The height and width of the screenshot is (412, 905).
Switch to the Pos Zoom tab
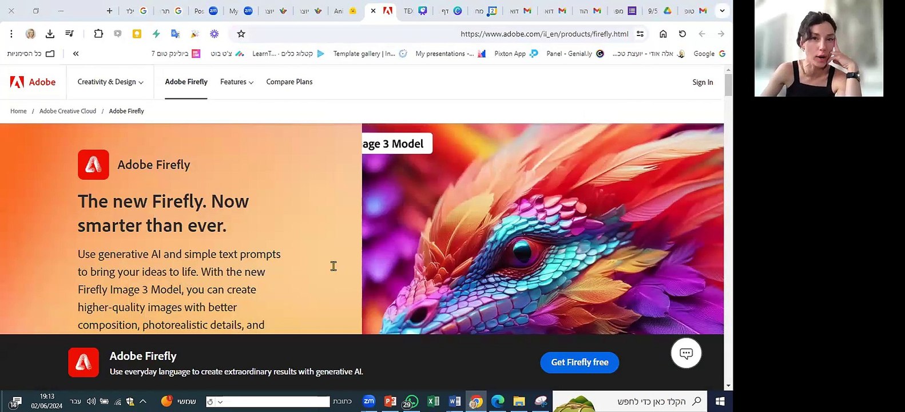206,10
